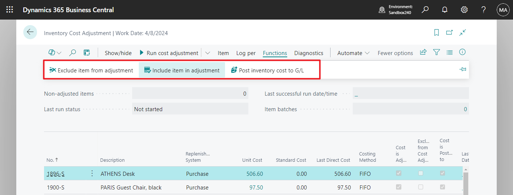
Task: Search the list with the magnifier icon
Action: 73,53
